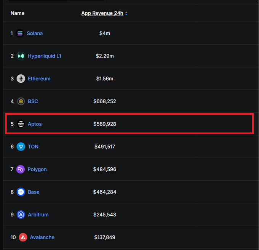This screenshot has width=259, height=250.
Task: Open the Arbitrum chain link
Action: tap(38, 215)
